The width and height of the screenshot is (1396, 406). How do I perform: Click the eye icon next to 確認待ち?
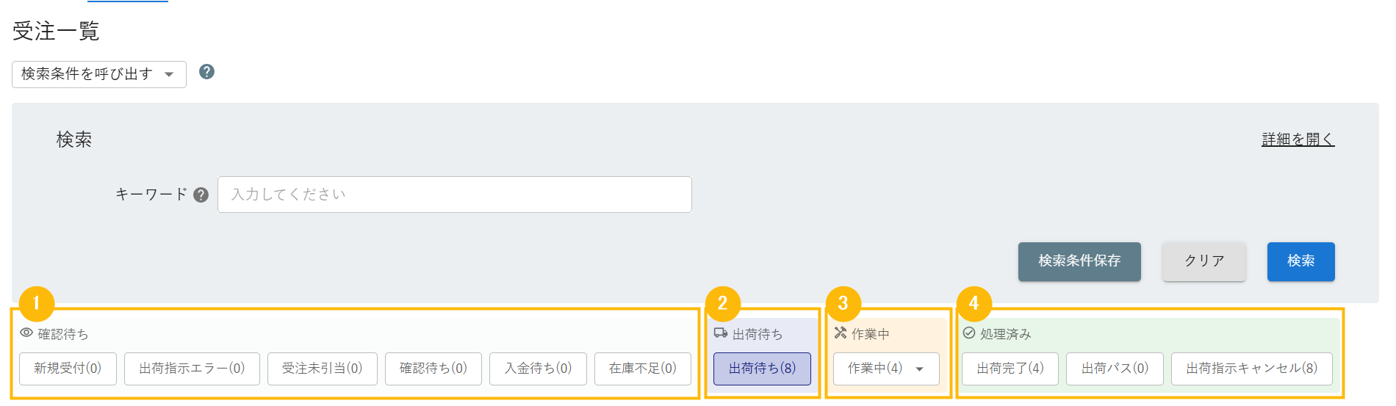pyautogui.click(x=26, y=333)
